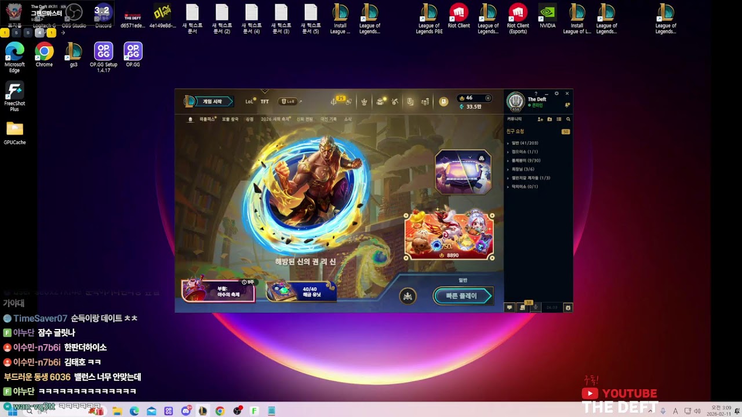
Task: Open GPUCache folder on desktop
Action: pyautogui.click(x=14, y=133)
